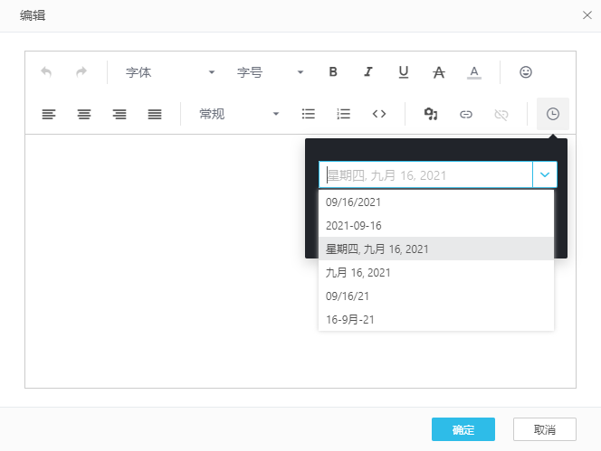The width and height of the screenshot is (601, 451).
Task: Insert a bulleted list
Action: (x=309, y=114)
